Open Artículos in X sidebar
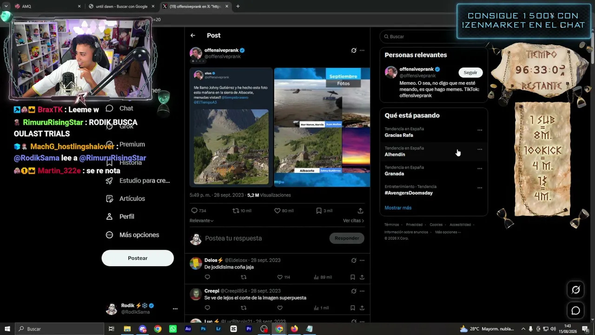The width and height of the screenshot is (595, 335). point(126,199)
